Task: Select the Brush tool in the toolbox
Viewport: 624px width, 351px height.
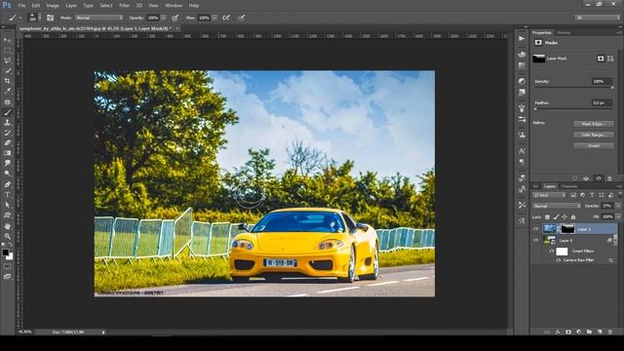Action: tap(7, 113)
